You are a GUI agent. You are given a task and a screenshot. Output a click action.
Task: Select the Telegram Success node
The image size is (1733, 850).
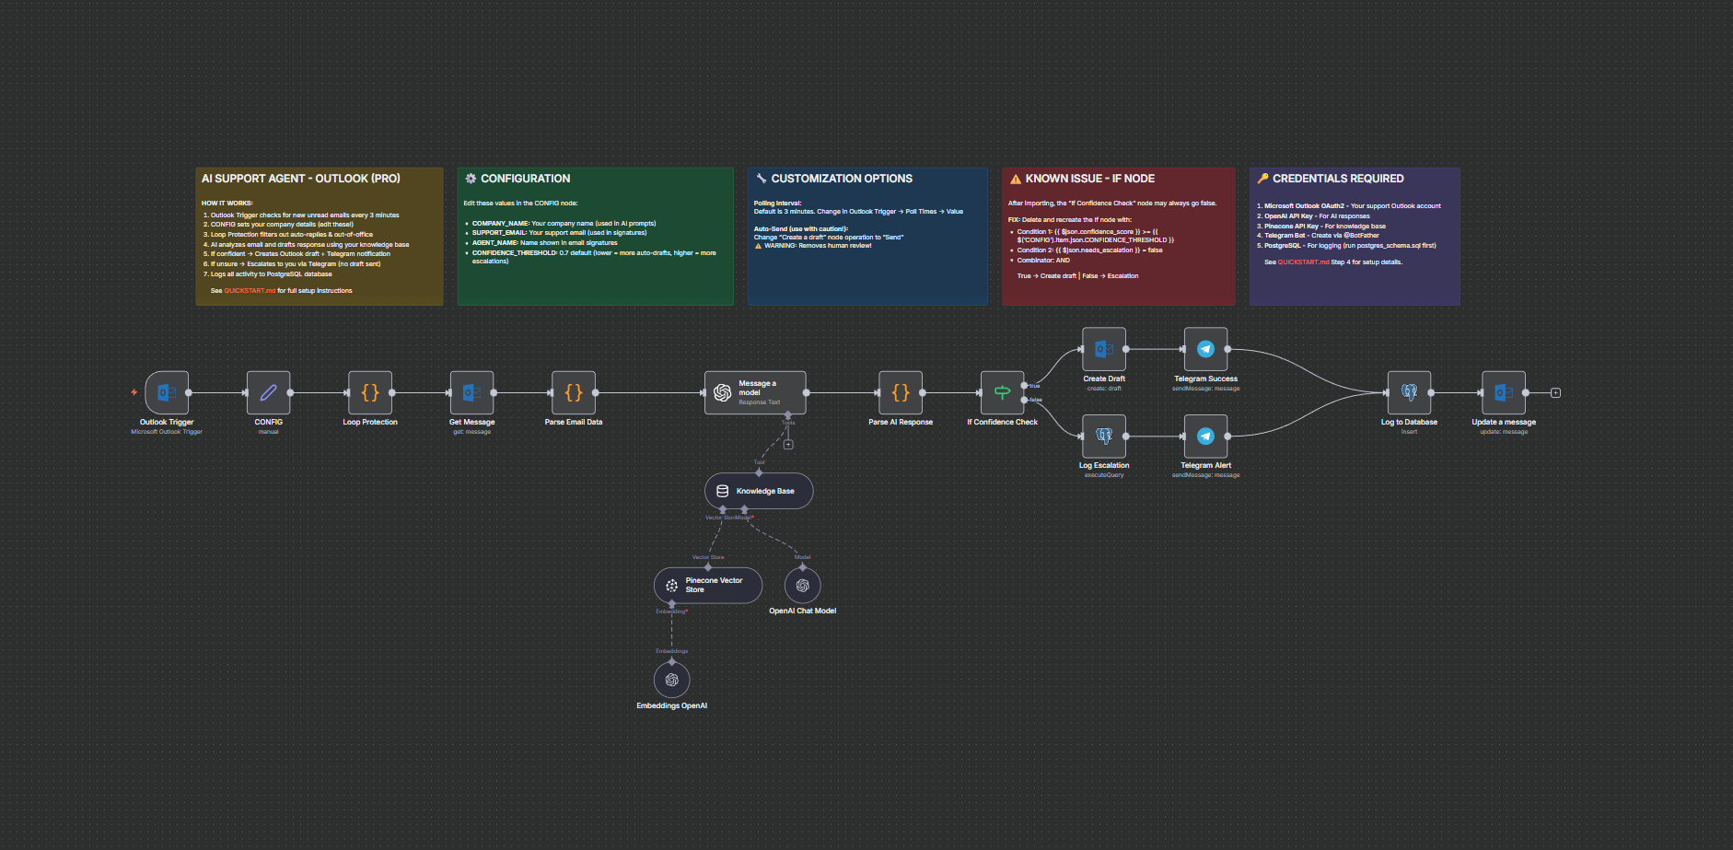coord(1205,349)
